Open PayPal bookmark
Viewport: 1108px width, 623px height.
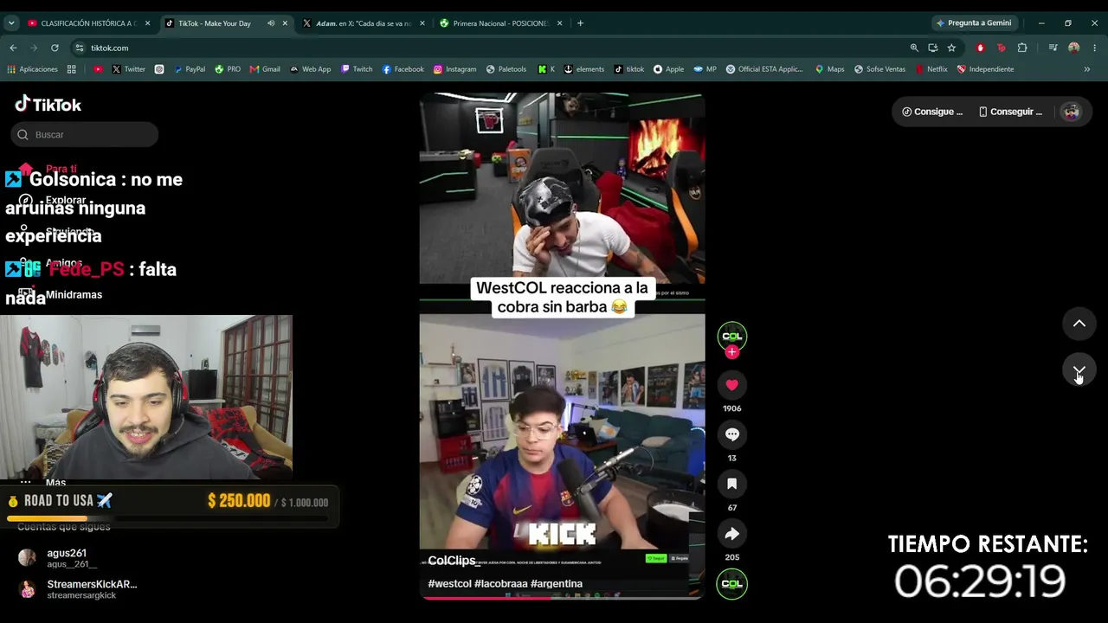(x=189, y=69)
